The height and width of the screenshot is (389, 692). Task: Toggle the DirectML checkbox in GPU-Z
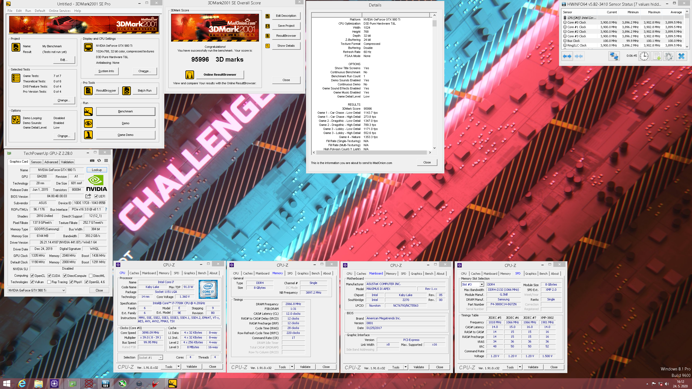91,276
